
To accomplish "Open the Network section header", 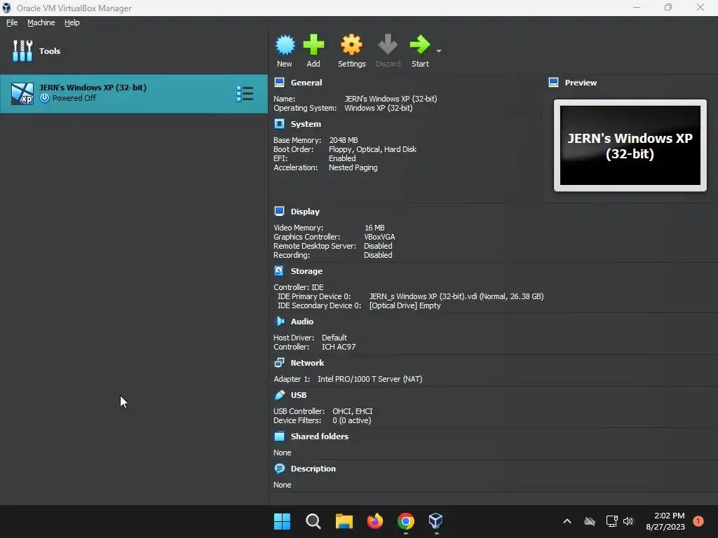I will click(x=307, y=363).
